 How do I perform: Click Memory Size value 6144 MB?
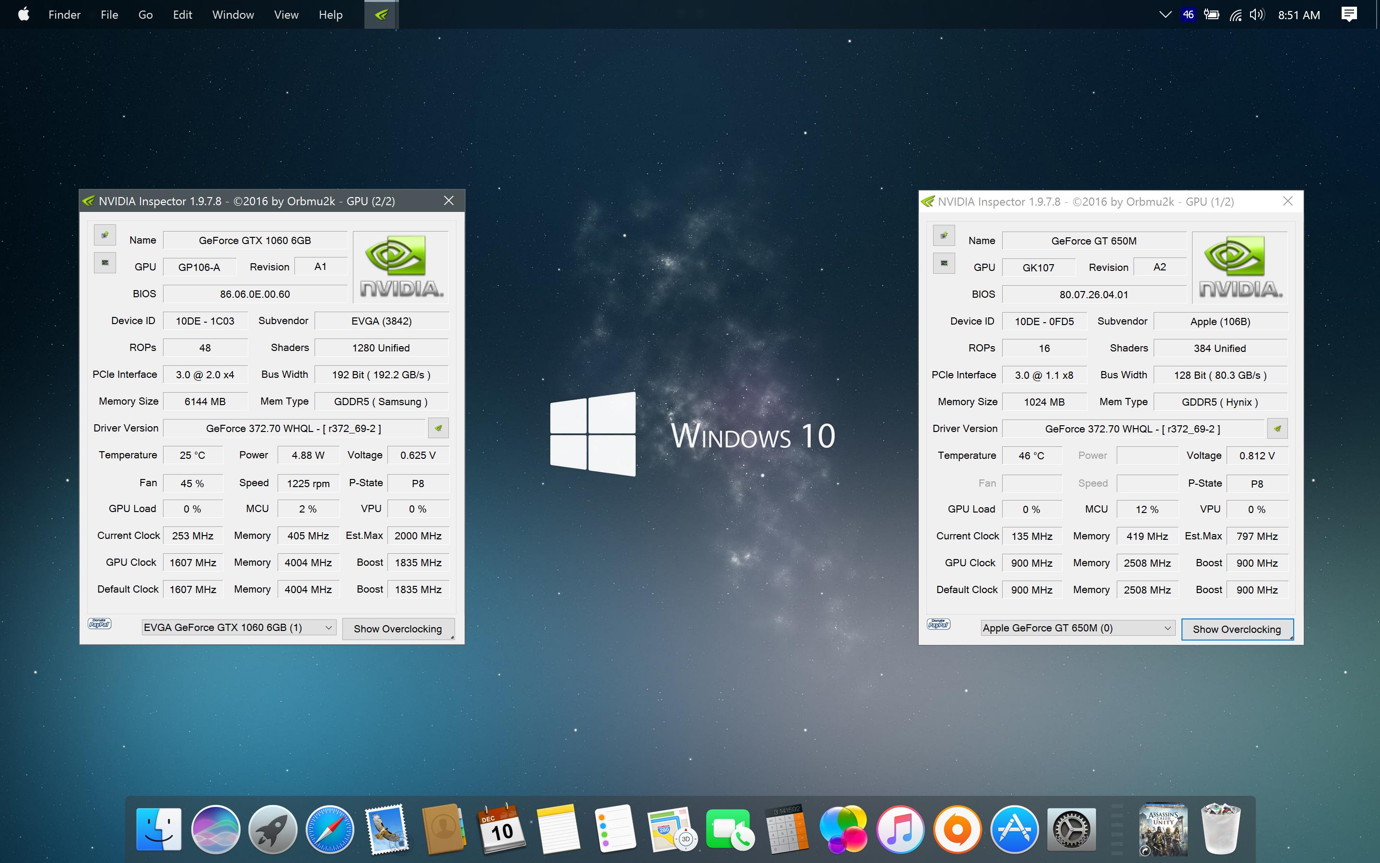pyautogui.click(x=205, y=401)
